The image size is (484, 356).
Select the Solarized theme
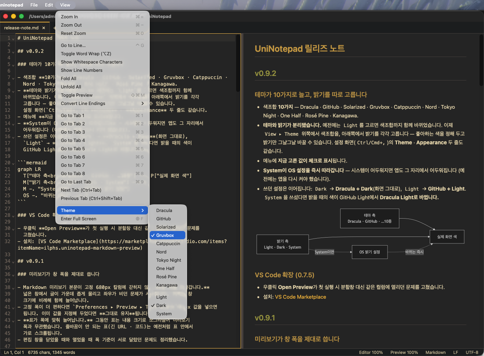pyautogui.click(x=167, y=227)
